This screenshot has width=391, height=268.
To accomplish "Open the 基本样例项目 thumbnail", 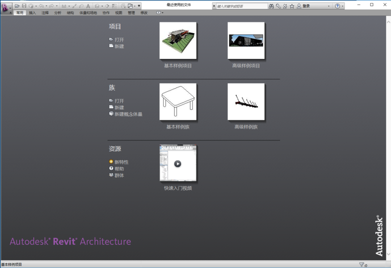I will pyautogui.click(x=178, y=41).
